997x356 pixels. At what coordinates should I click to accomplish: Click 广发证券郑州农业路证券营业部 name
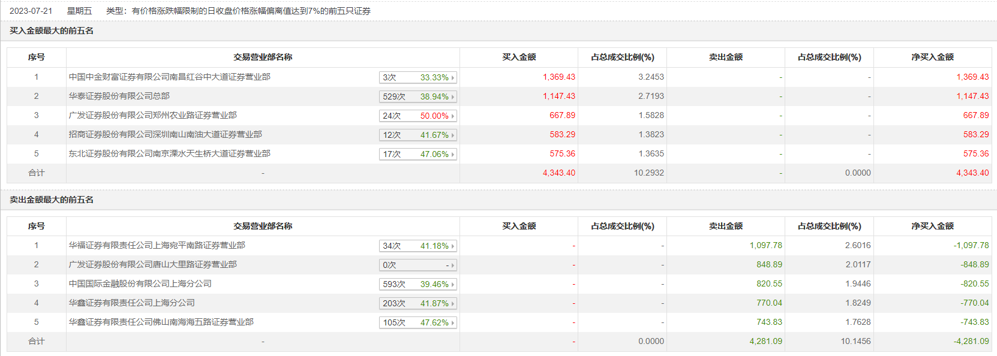(x=152, y=116)
